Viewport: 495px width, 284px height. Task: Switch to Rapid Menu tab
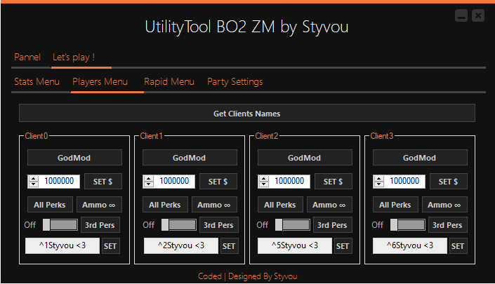169,82
